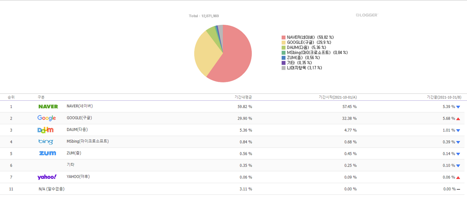This screenshot has width=467, height=197.
Task: Click the DAUM(다음) name in table
Action: tap(77, 130)
